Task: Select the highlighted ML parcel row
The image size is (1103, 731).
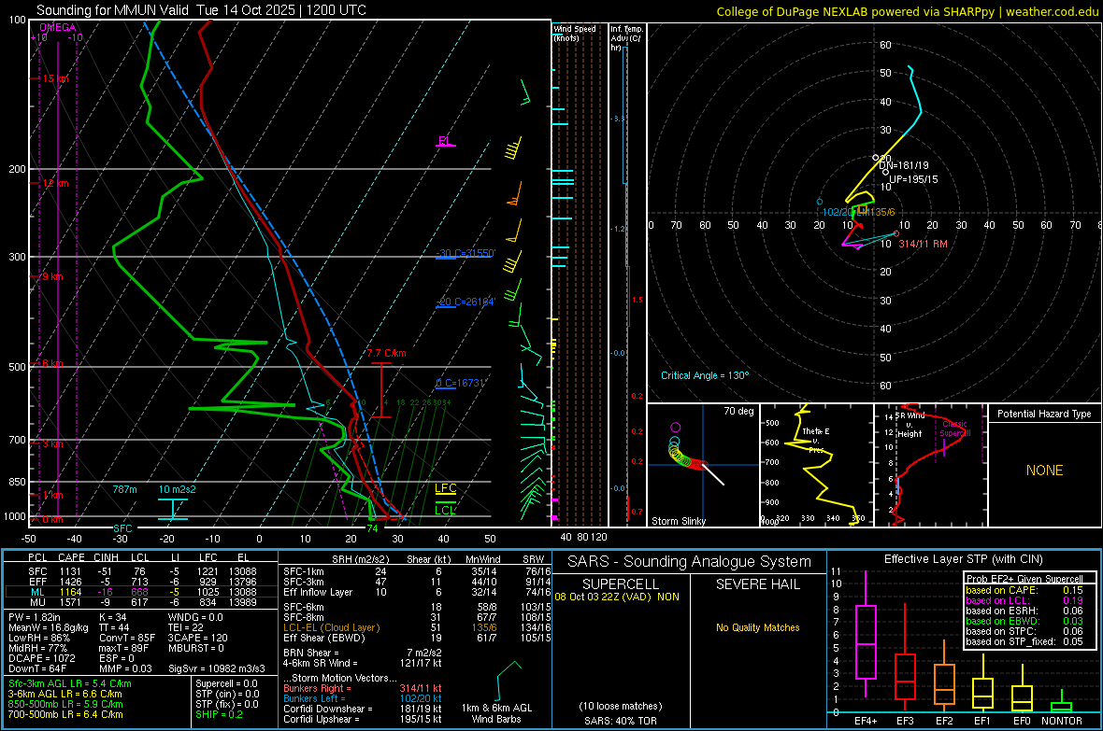Action: pos(141,592)
